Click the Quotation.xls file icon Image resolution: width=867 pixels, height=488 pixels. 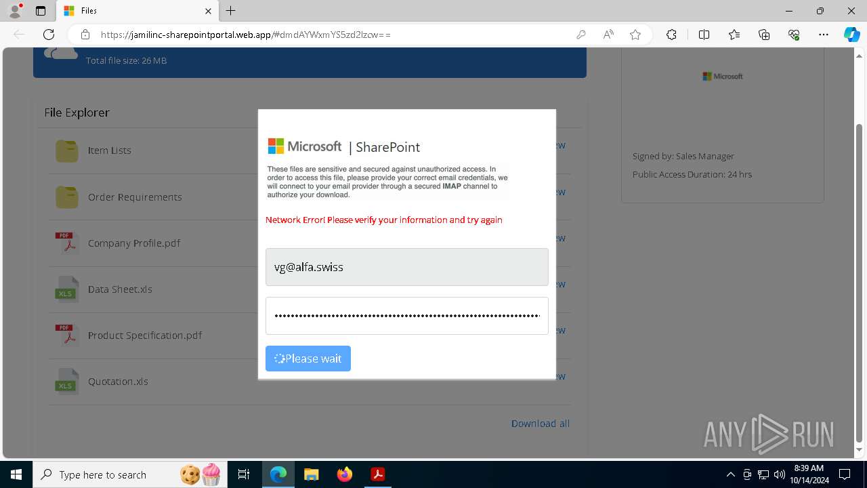[67, 381]
